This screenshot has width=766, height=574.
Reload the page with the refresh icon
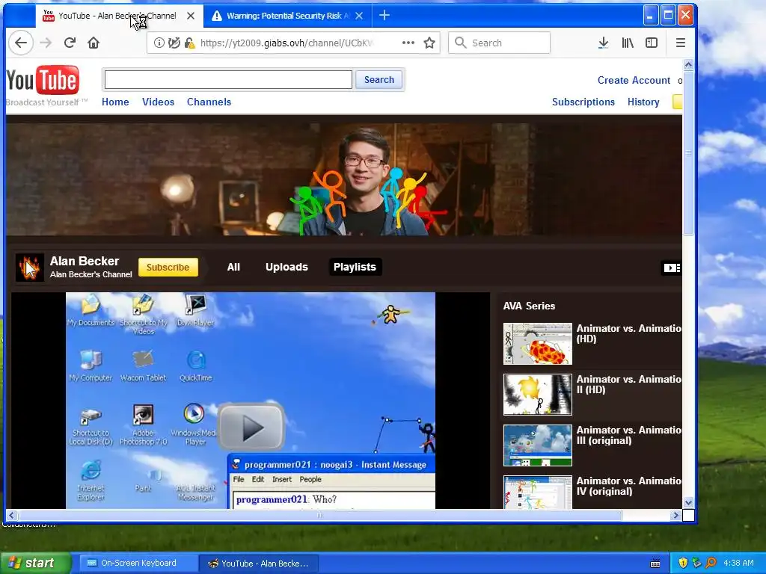click(70, 43)
